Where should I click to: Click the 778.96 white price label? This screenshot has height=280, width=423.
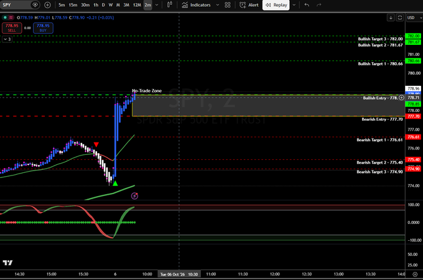click(x=413, y=88)
